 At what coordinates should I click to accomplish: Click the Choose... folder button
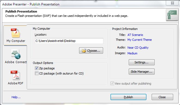tap(91, 51)
